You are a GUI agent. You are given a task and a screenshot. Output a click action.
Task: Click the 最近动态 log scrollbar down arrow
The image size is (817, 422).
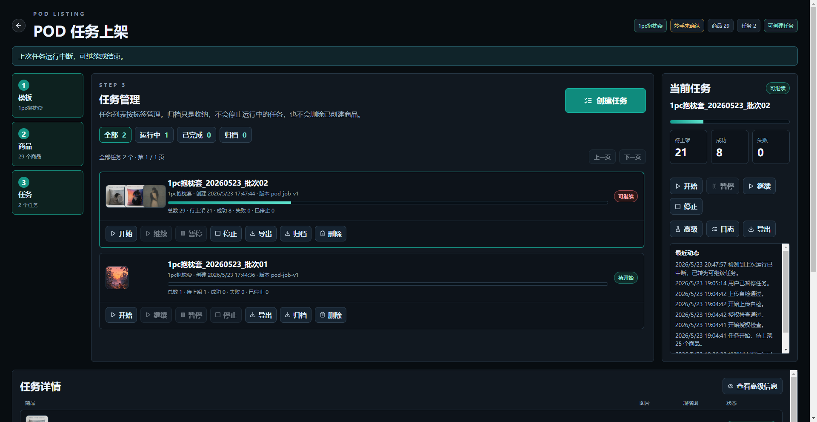pyautogui.click(x=786, y=350)
